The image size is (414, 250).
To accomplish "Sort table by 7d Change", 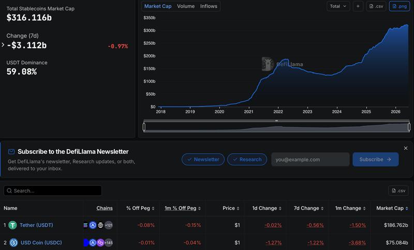I will pos(308,208).
